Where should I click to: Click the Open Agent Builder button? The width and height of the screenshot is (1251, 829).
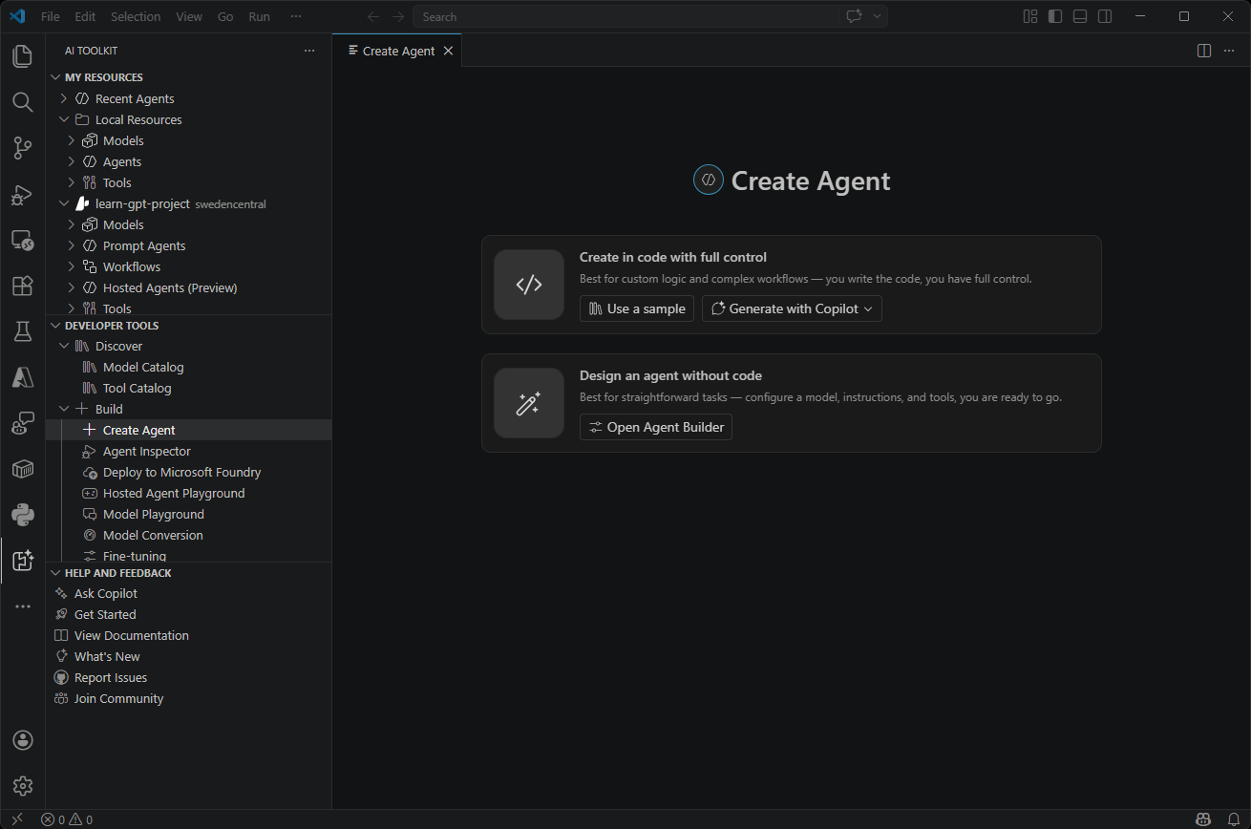click(x=655, y=427)
